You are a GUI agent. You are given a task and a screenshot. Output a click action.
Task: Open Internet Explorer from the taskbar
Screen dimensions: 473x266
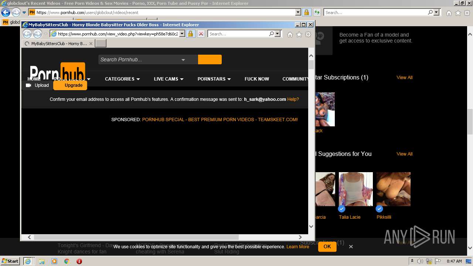[x=28, y=261]
